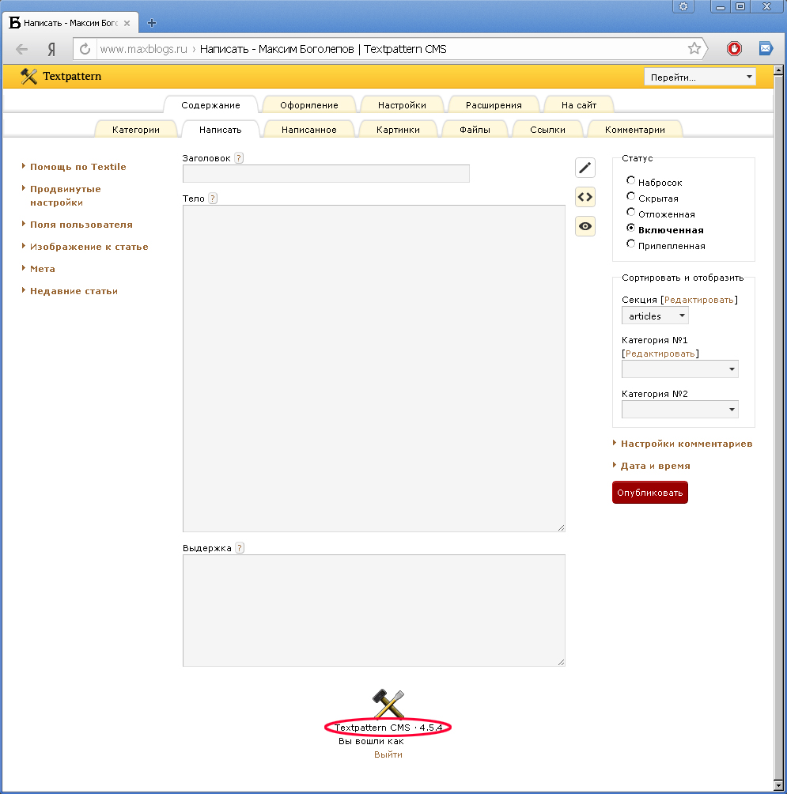
Task: Open the Секция articles dropdown
Action: (655, 316)
